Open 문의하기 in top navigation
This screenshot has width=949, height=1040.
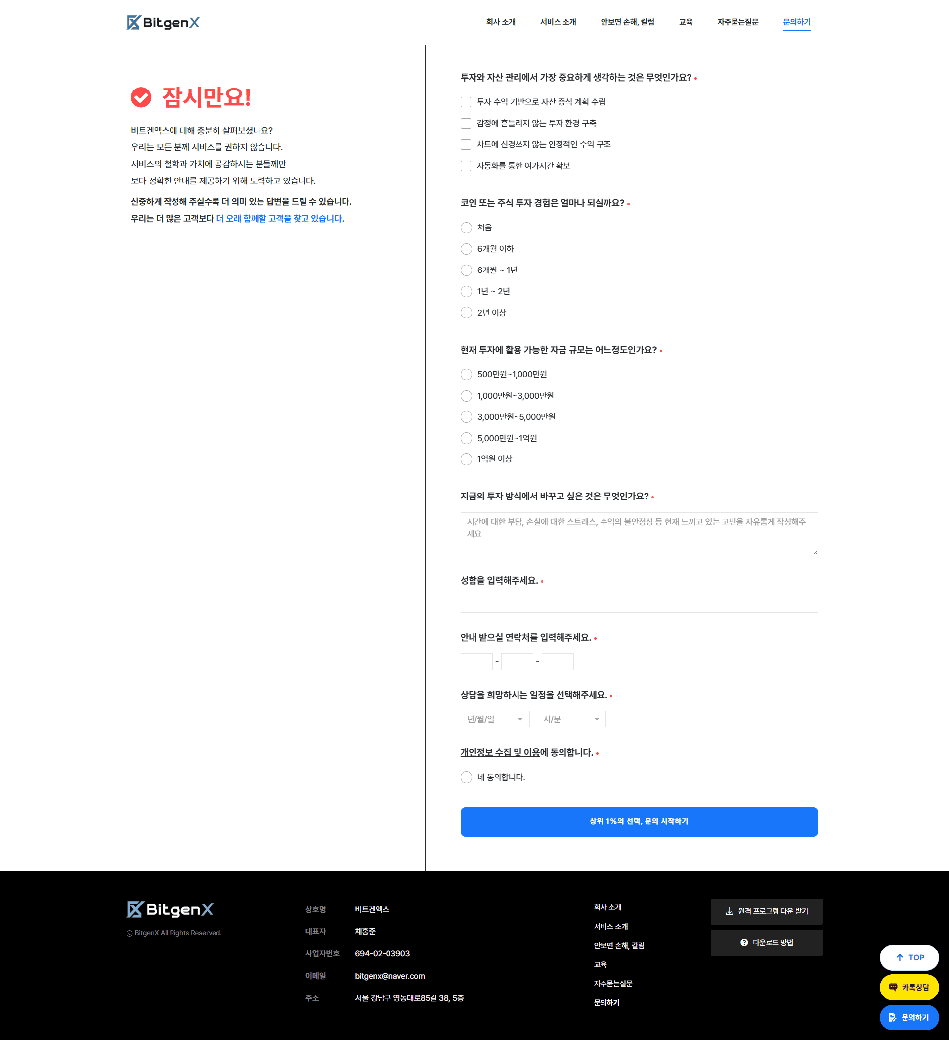tap(796, 22)
